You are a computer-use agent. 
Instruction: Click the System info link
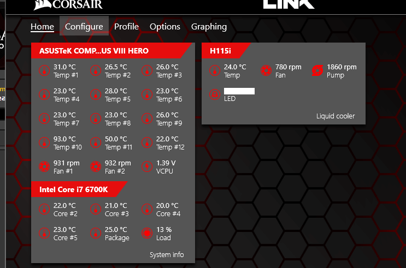pyautogui.click(x=167, y=255)
